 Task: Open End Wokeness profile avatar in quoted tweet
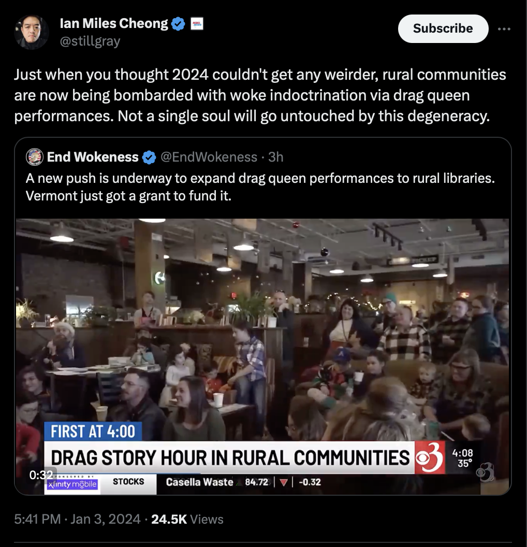tap(35, 157)
